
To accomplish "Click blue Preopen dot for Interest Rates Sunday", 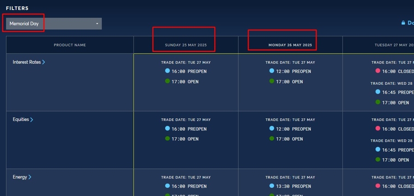I will pyautogui.click(x=167, y=71).
